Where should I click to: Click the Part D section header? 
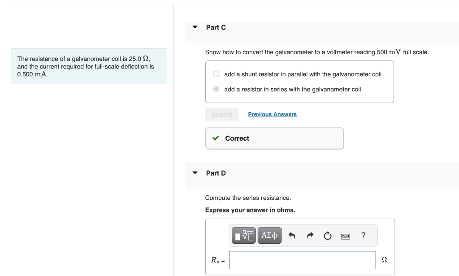click(x=215, y=173)
